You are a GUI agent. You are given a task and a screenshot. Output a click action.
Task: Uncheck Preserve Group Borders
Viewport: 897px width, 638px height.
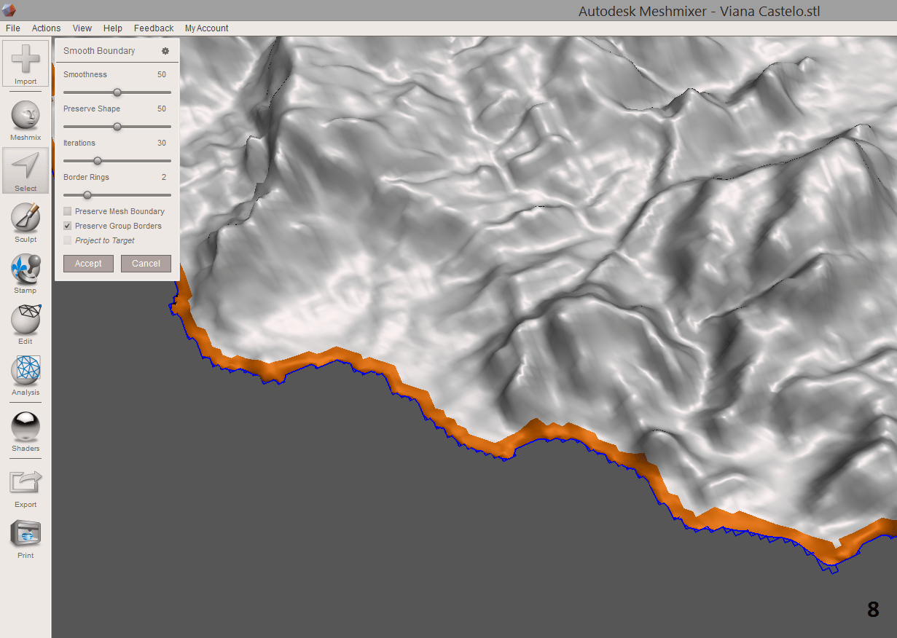(x=67, y=225)
